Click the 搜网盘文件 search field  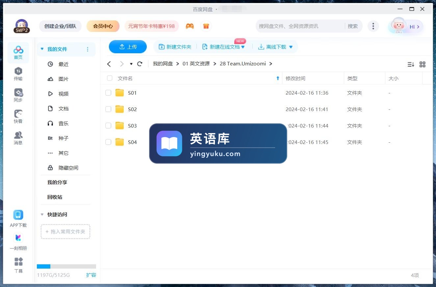[301, 26]
